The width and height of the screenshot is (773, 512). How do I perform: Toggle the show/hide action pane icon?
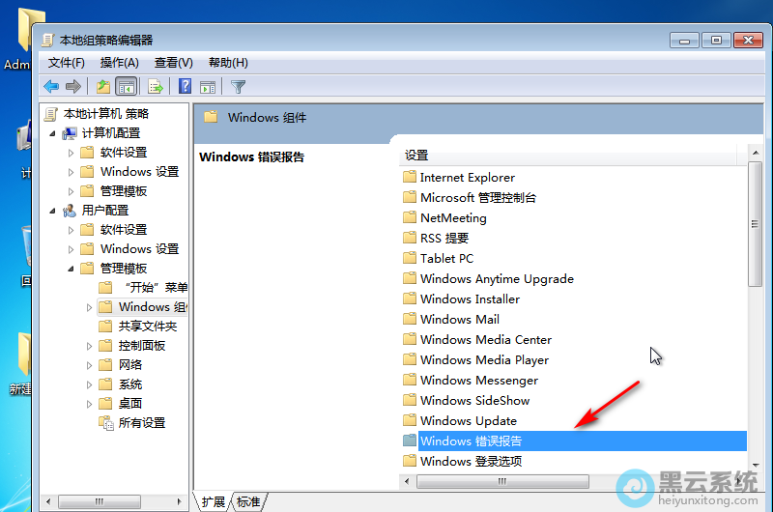[208, 87]
